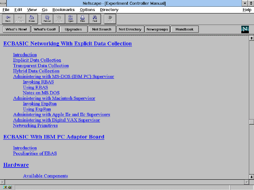Screen dimensions: 254x190
Task: Go to Home via toolbar icon
Action: (x=32, y=19)
